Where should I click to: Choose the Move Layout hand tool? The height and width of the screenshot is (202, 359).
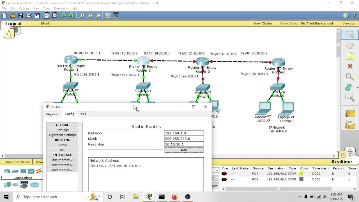pos(350,45)
